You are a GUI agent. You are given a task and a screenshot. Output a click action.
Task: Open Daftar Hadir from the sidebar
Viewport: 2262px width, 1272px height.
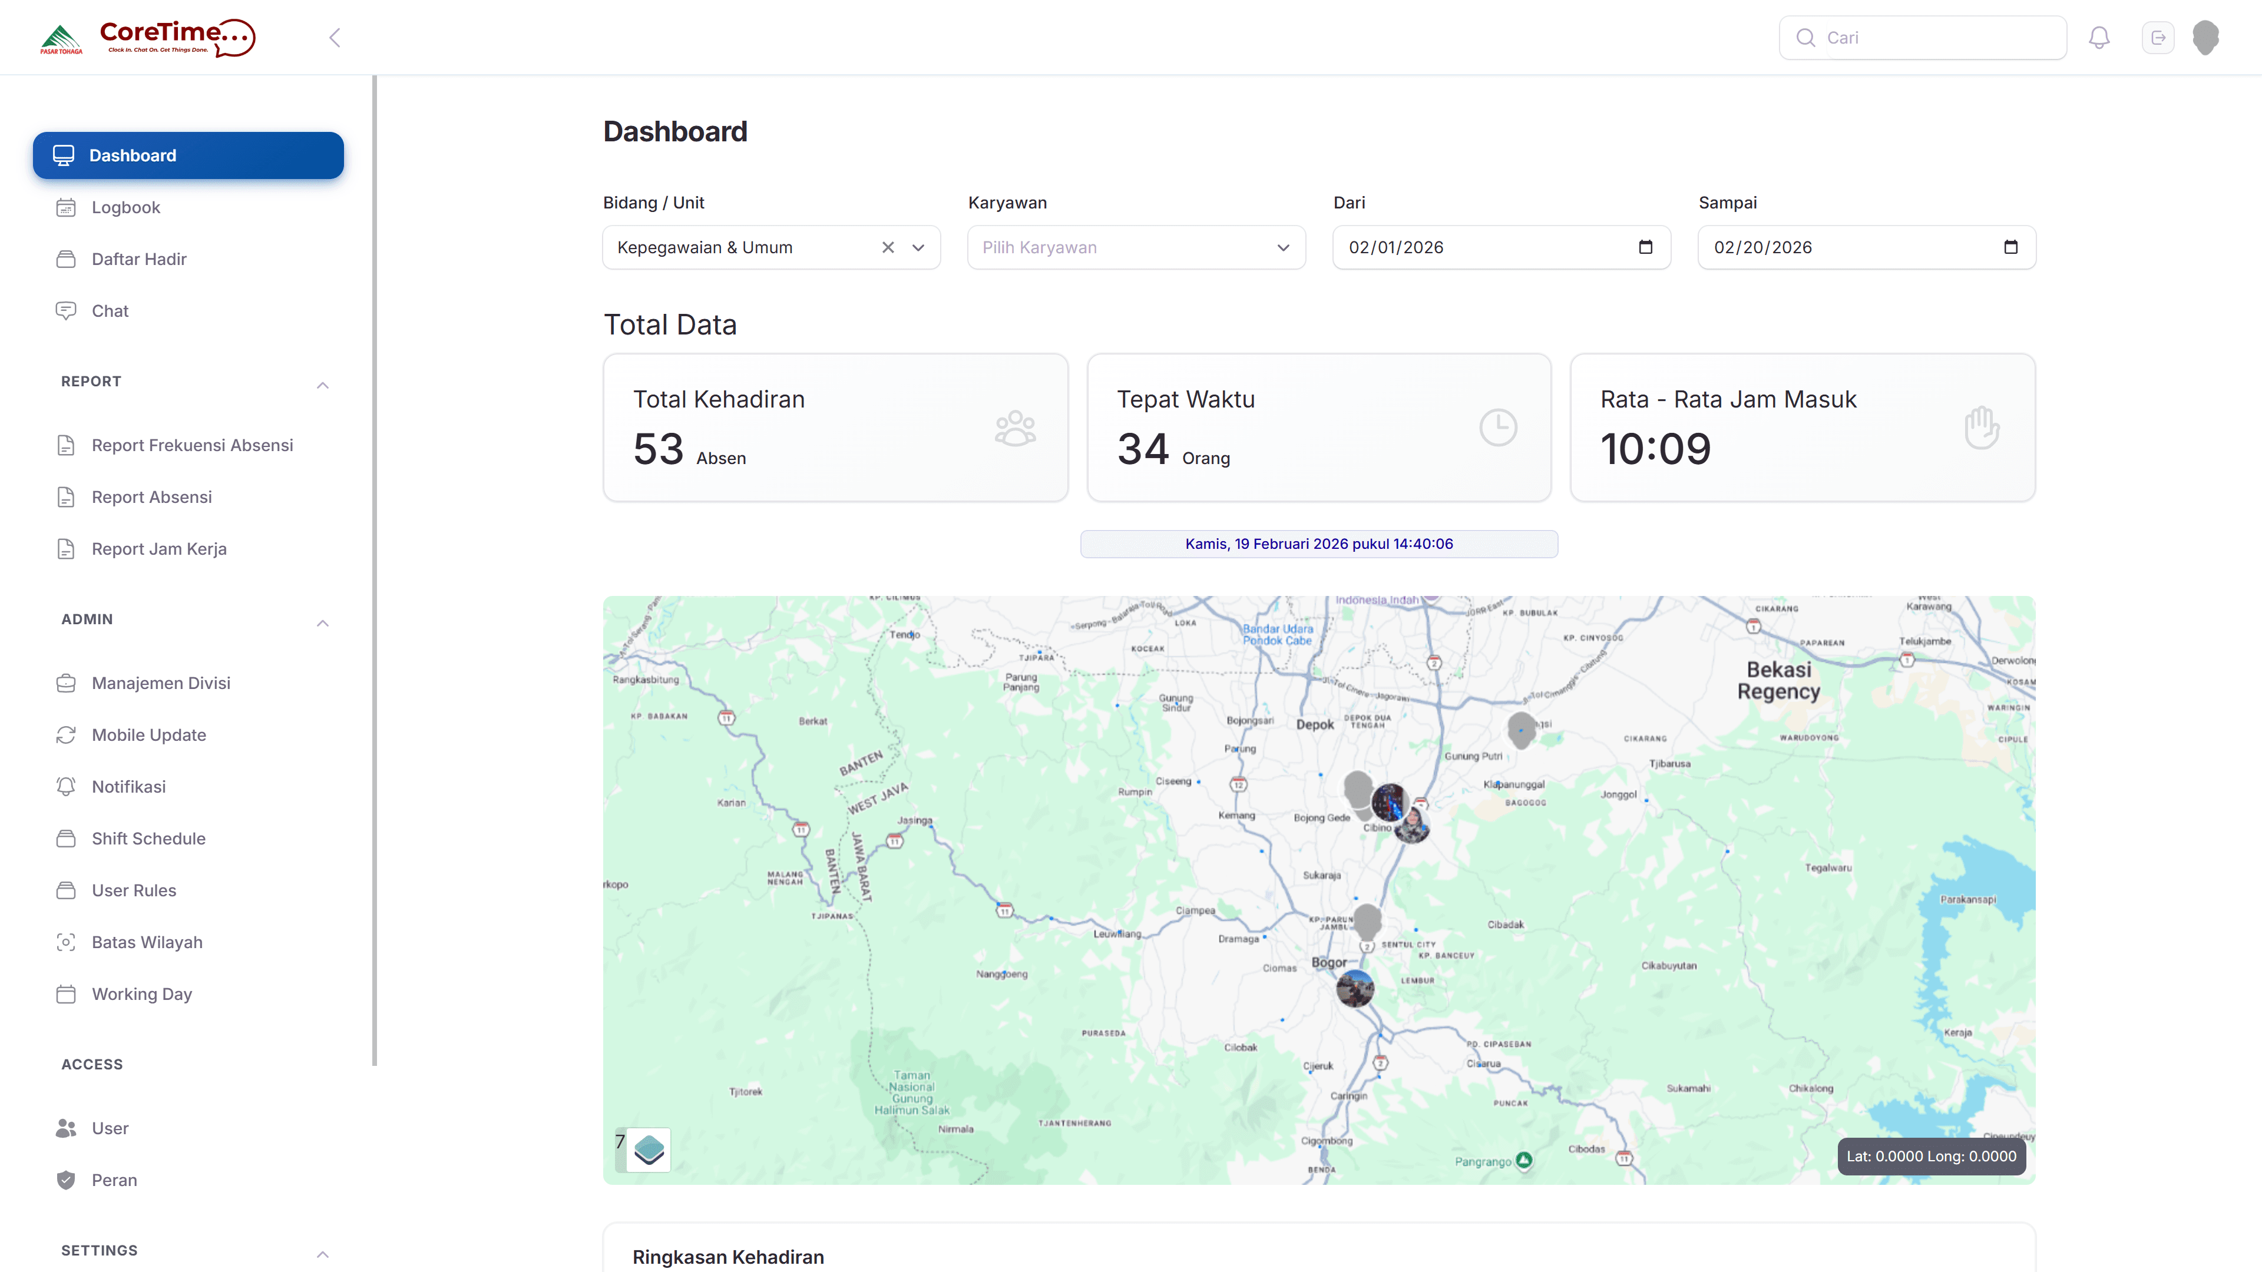coord(138,259)
